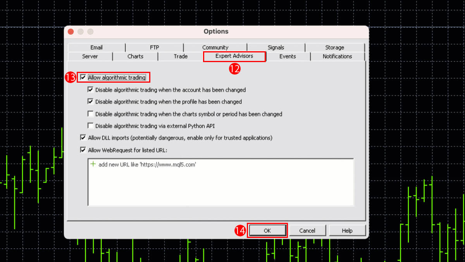Click the green plus add URL icon
This screenshot has height=262, width=465.
pos(93,164)
